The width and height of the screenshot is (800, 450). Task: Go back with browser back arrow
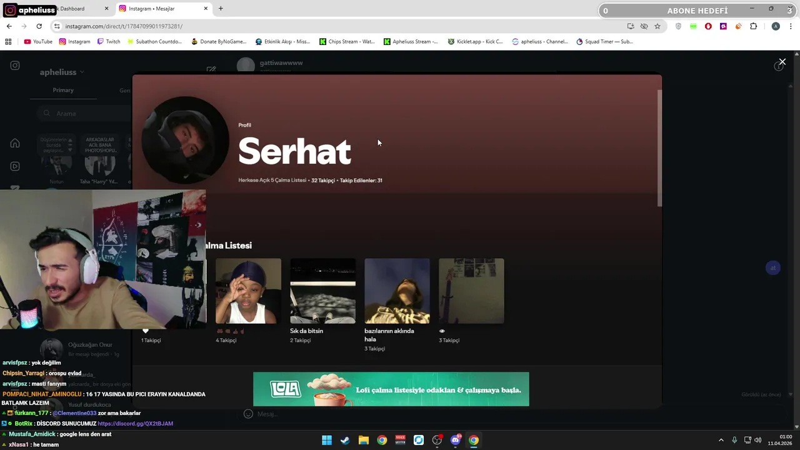[9, 26]
